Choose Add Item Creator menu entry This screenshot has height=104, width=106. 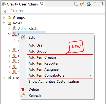coord(42,57)
